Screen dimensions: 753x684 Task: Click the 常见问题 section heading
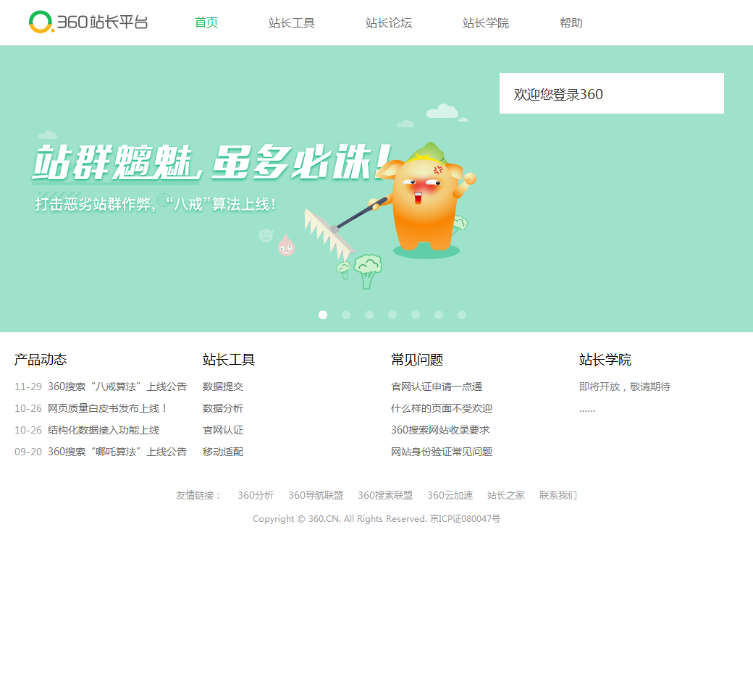(417, 360)
